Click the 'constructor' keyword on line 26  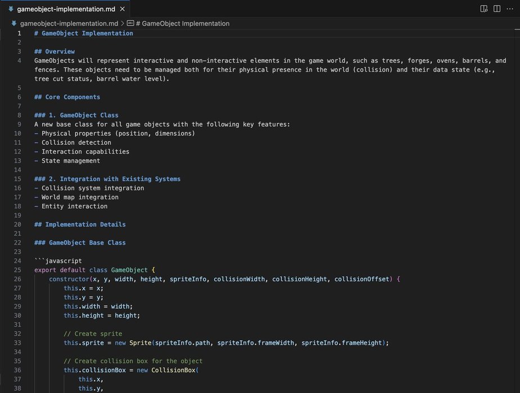point(69,279)
